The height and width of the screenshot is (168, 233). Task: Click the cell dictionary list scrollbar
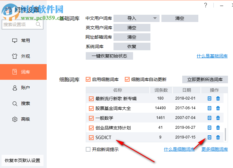coord(225,134)
